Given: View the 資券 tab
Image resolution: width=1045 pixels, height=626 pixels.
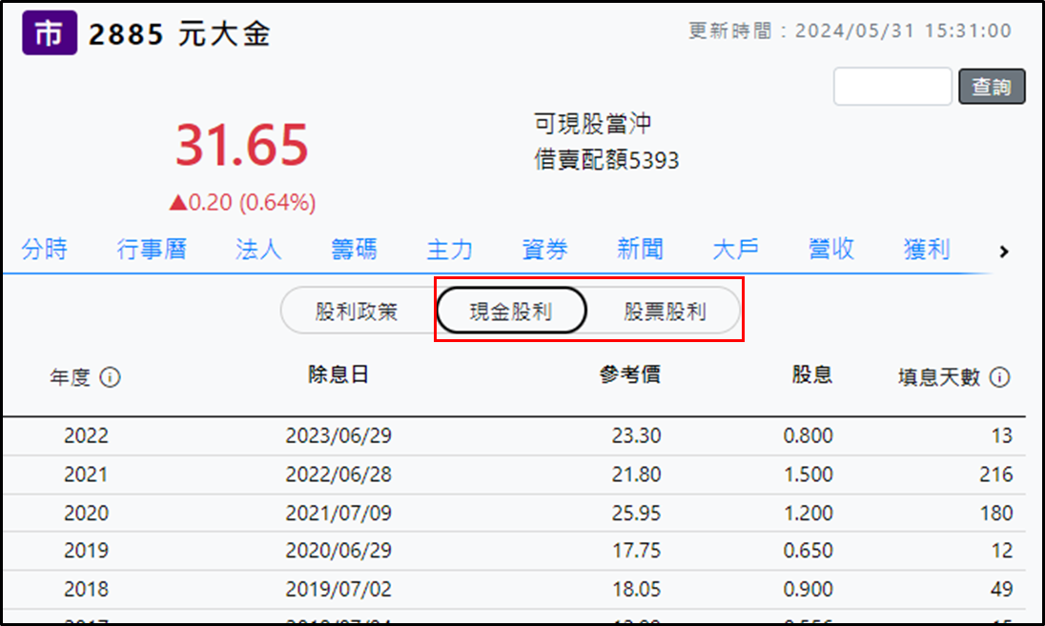Looking at the screenshot, I should [x=545, y=250].
